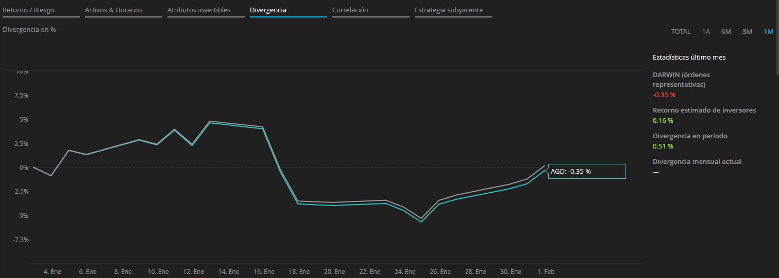Click the 0.51 % divergence value

pos(663,146)
